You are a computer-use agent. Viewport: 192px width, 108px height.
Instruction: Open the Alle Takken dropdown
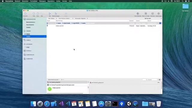coord(52,18)
